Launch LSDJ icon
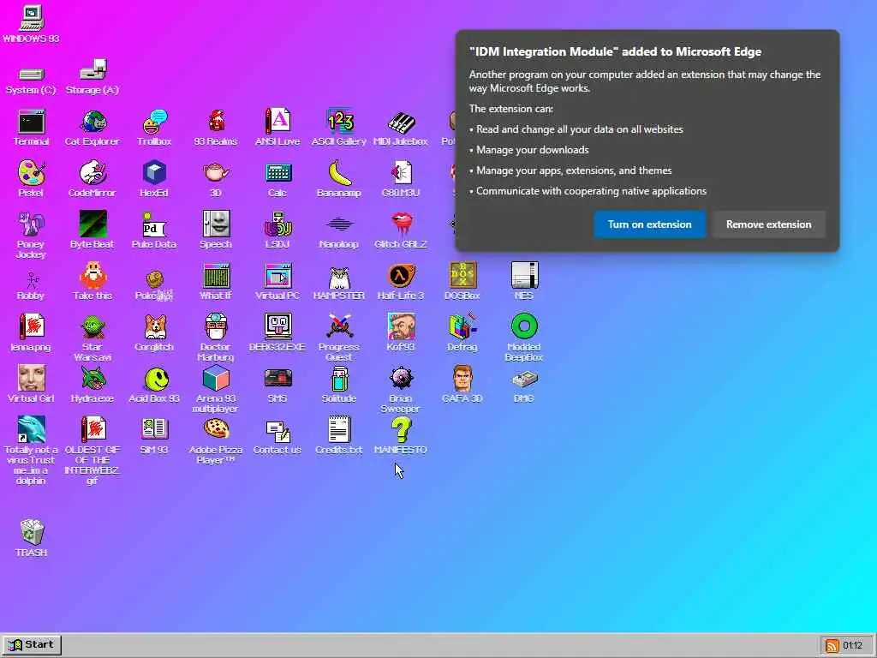 point(277,224)
